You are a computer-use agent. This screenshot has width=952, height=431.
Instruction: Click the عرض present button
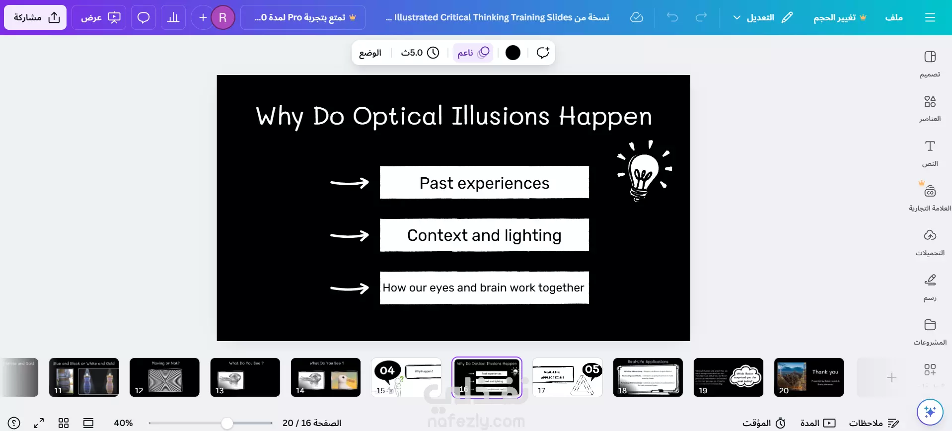tap(99, 17)
